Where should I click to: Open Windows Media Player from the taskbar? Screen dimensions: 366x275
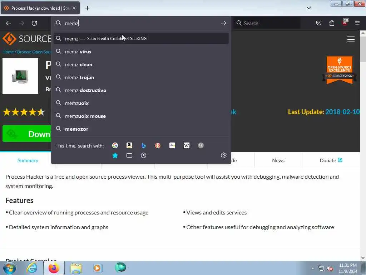tap(97, 268)
